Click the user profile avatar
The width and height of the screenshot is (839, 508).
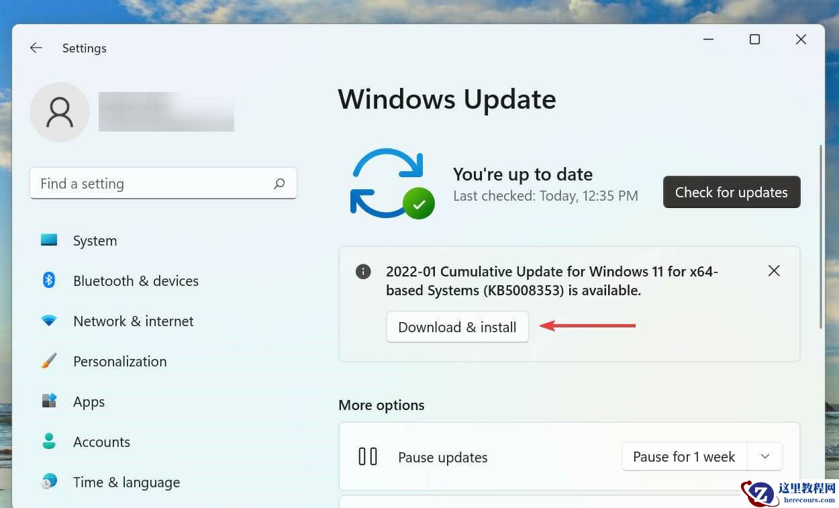[x=59, y=111]
